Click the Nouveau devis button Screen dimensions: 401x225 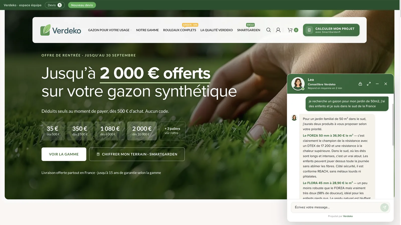point(82,5)
